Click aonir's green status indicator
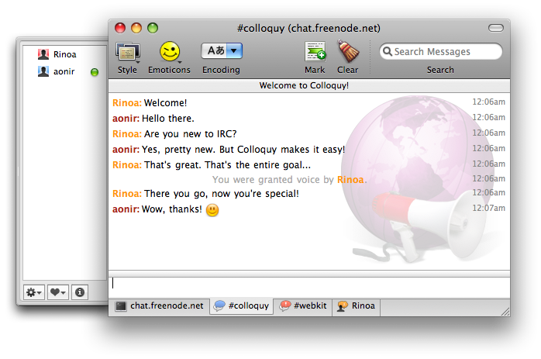541x359 pixels. coord(95,72)
